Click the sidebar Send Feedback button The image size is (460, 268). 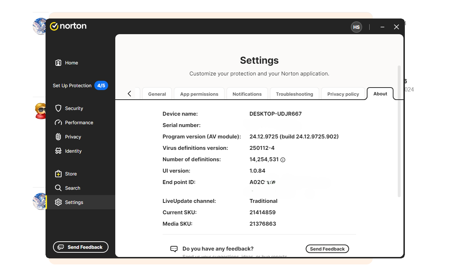[81, 247]
